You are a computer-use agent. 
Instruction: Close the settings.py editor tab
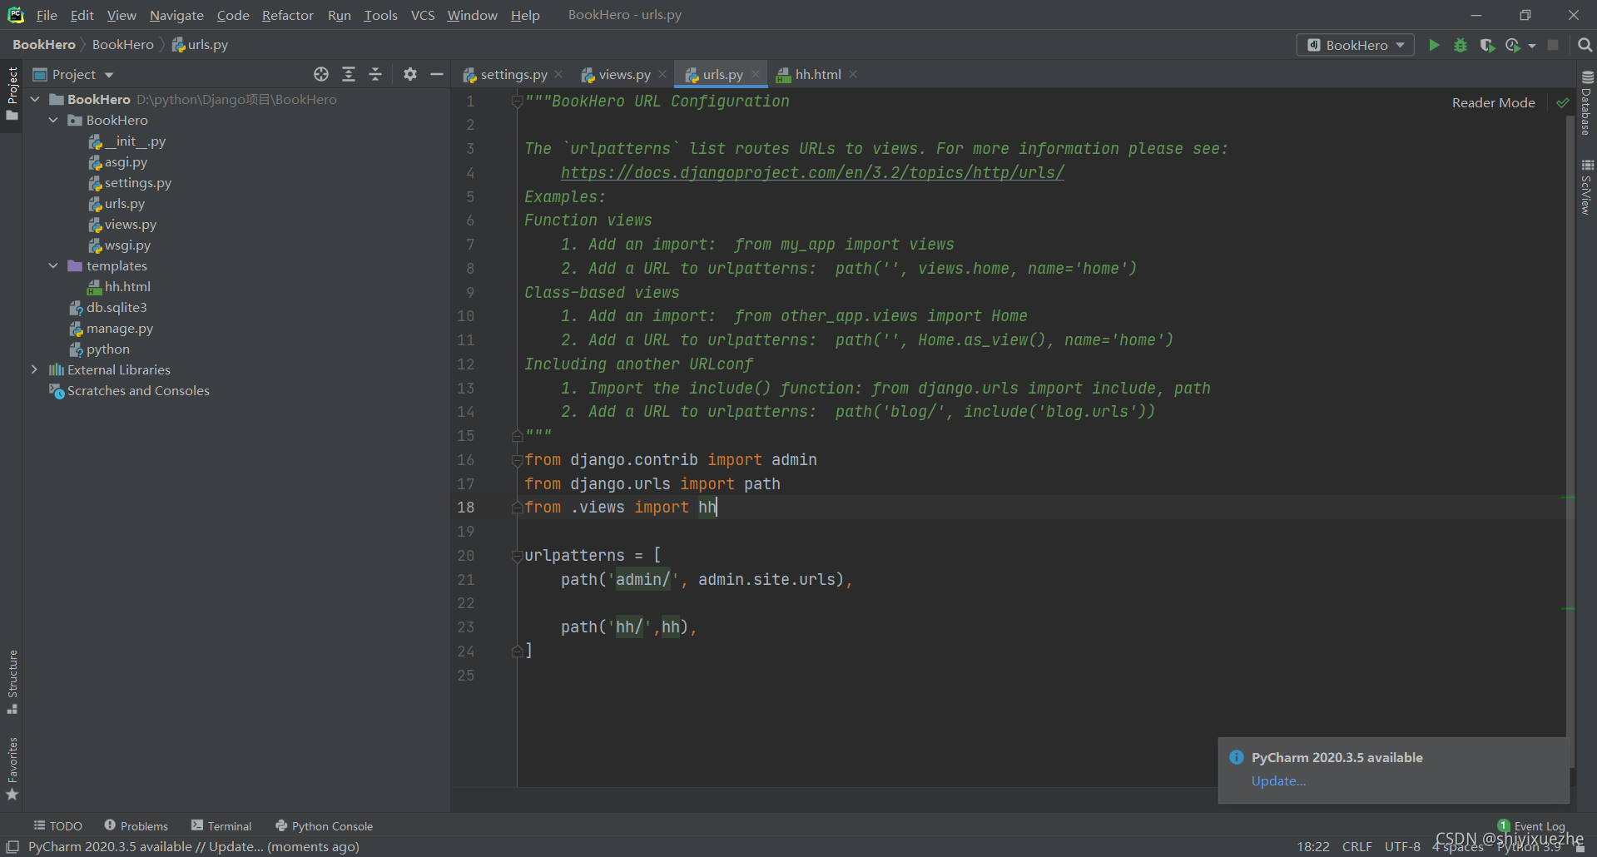tap(558, 74)
